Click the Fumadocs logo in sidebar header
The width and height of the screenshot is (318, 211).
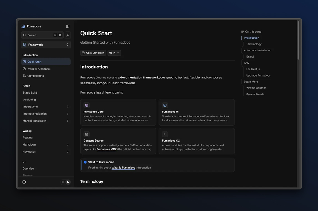pos(23,26)
